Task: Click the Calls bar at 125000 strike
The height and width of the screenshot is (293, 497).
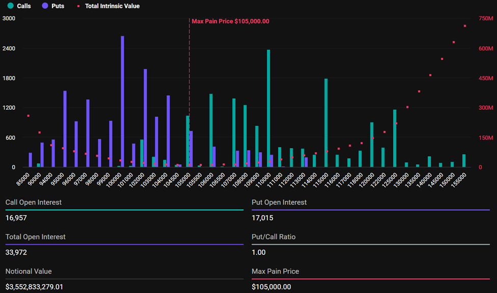Action: 395,138
